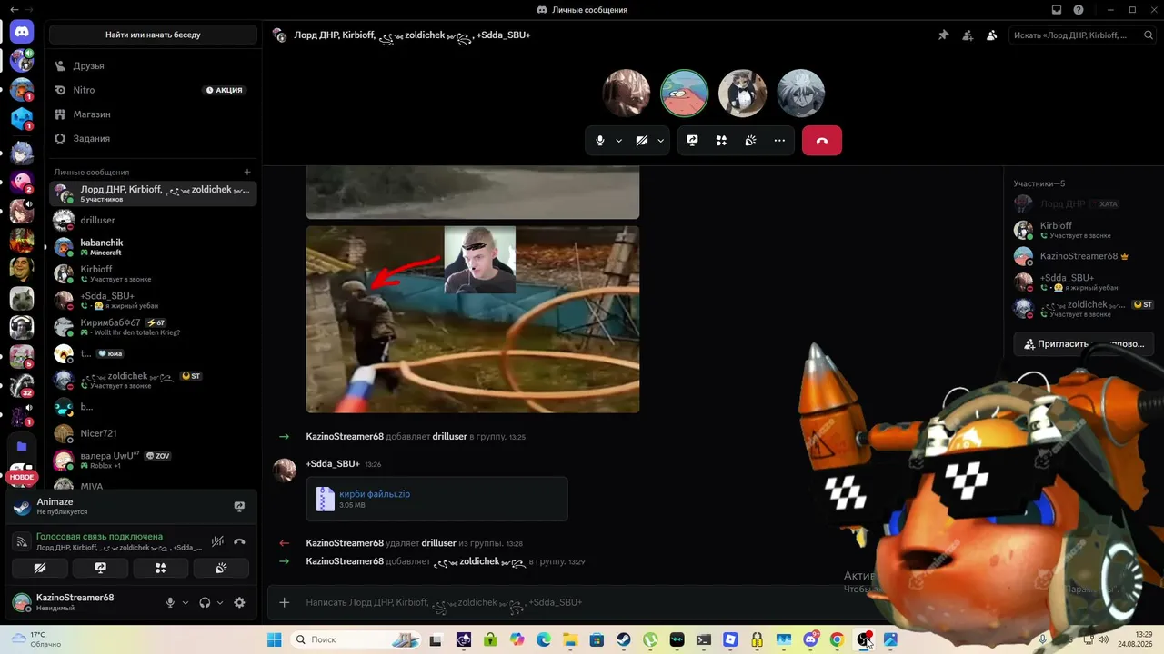Click 'Пригласить' button in members panel

[1084, 344]
